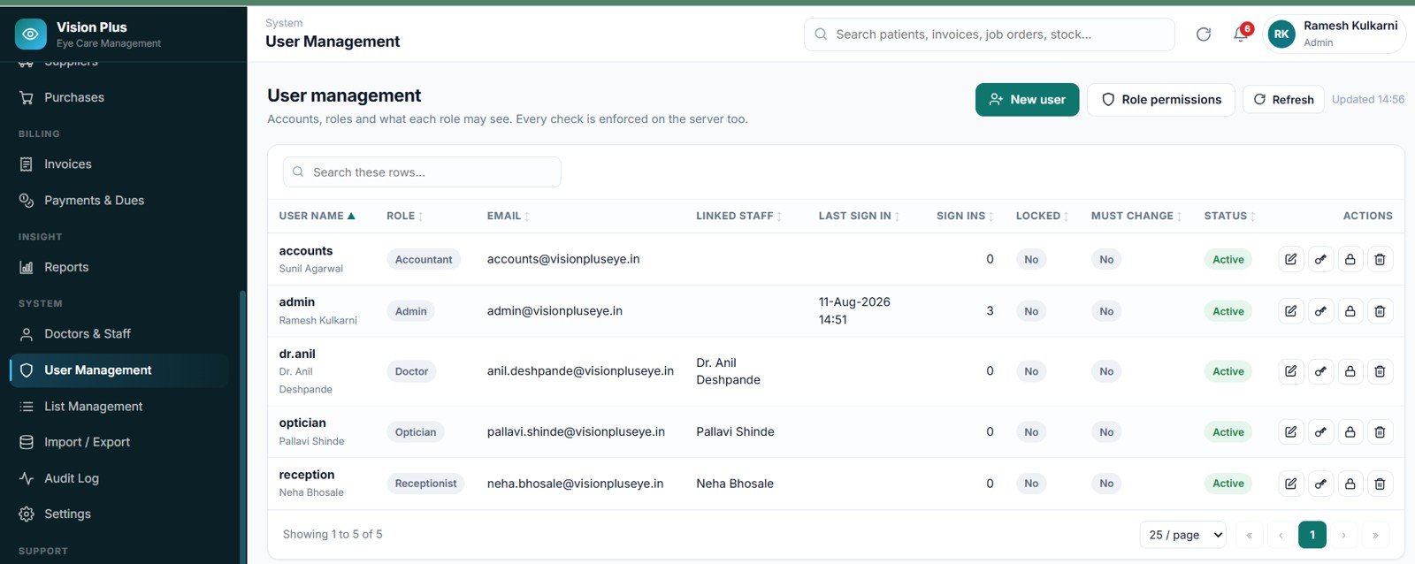Sort by User Name column

point(317,216)
